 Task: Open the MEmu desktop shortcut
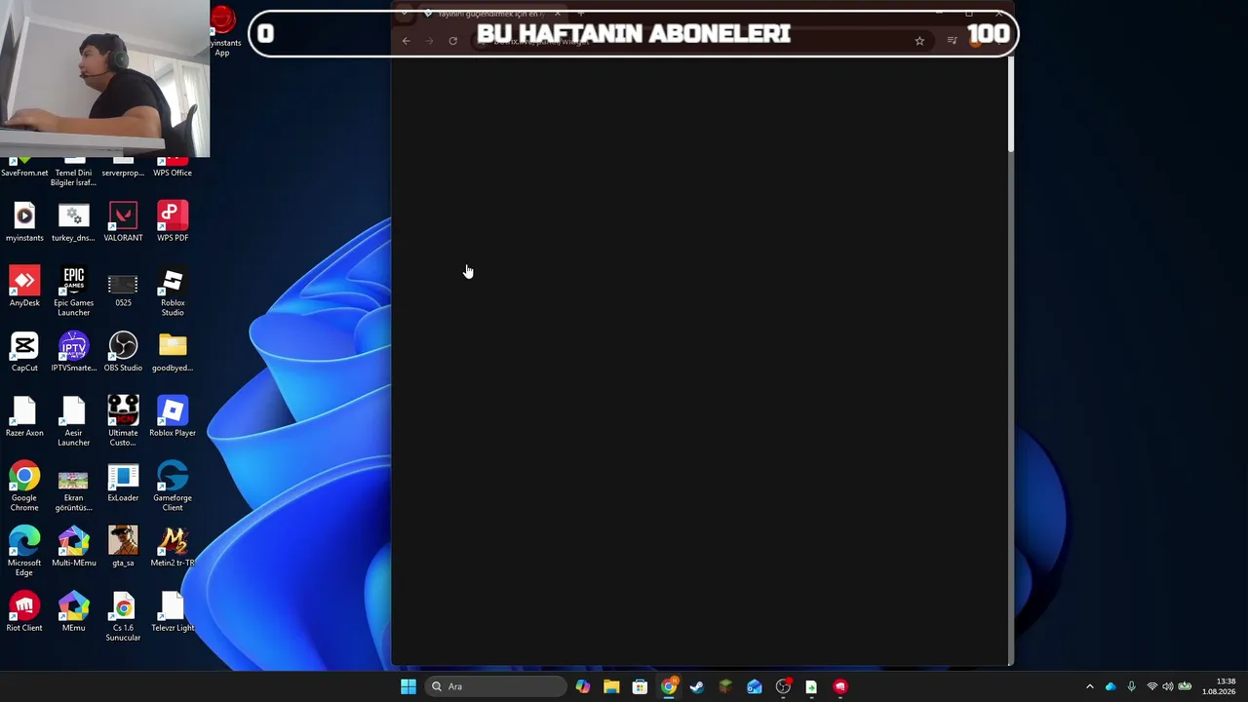pyautogui.click(x=73, y=612)
